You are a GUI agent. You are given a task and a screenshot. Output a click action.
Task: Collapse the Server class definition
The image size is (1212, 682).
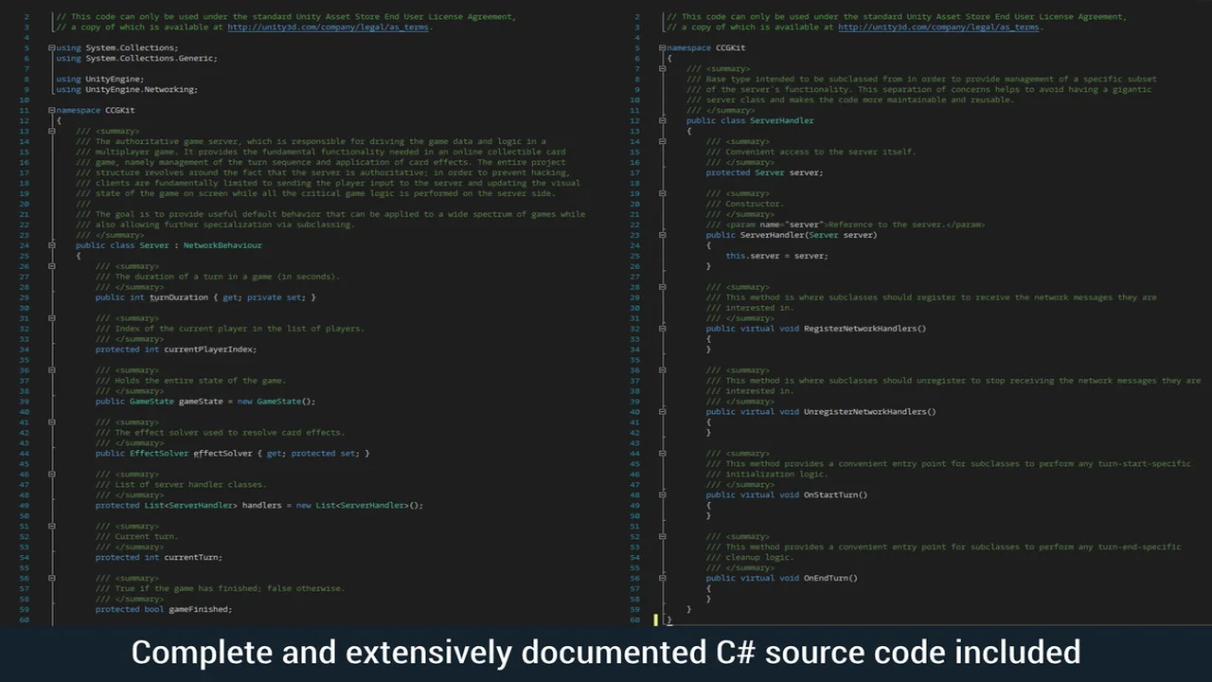(x=51, y=245)
